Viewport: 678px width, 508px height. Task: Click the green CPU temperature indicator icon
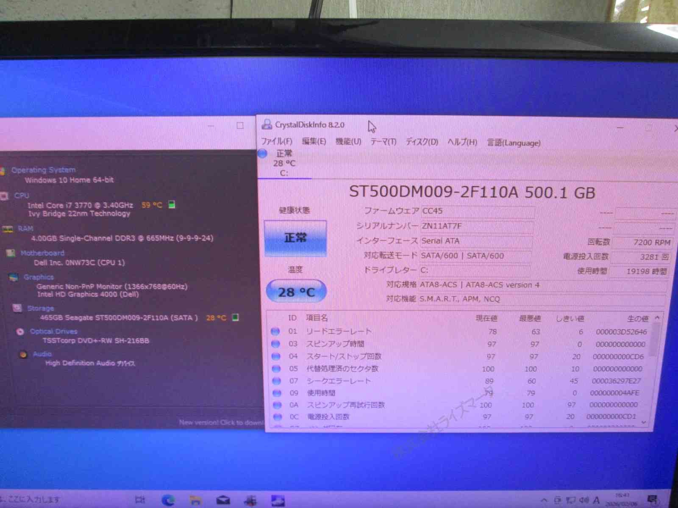coord(172,205)
